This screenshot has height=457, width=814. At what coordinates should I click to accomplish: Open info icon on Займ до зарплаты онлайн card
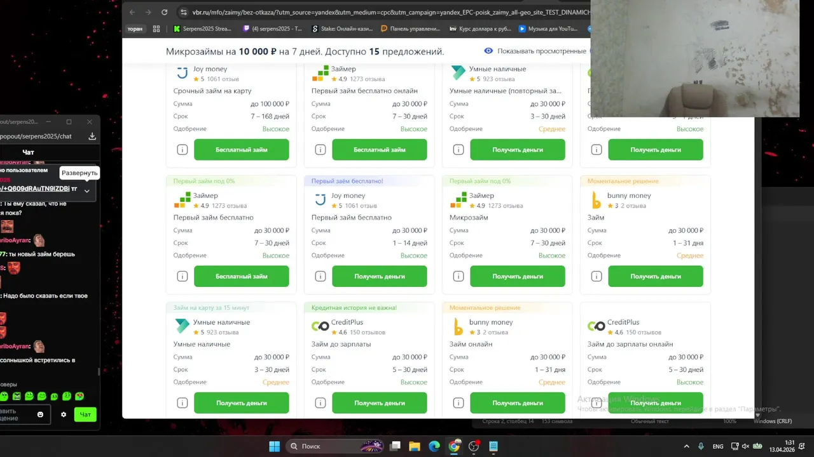(x=597, y=403)
